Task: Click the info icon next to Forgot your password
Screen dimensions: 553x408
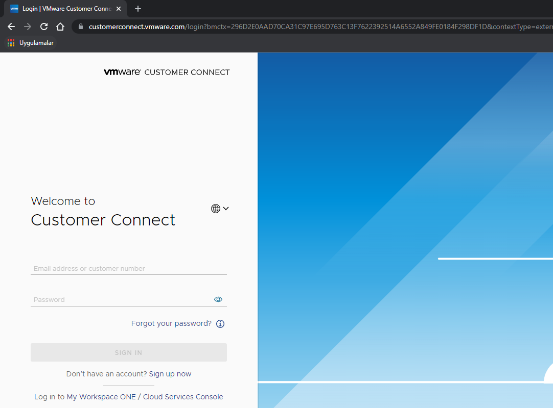Action: click(x=220, y=324)
